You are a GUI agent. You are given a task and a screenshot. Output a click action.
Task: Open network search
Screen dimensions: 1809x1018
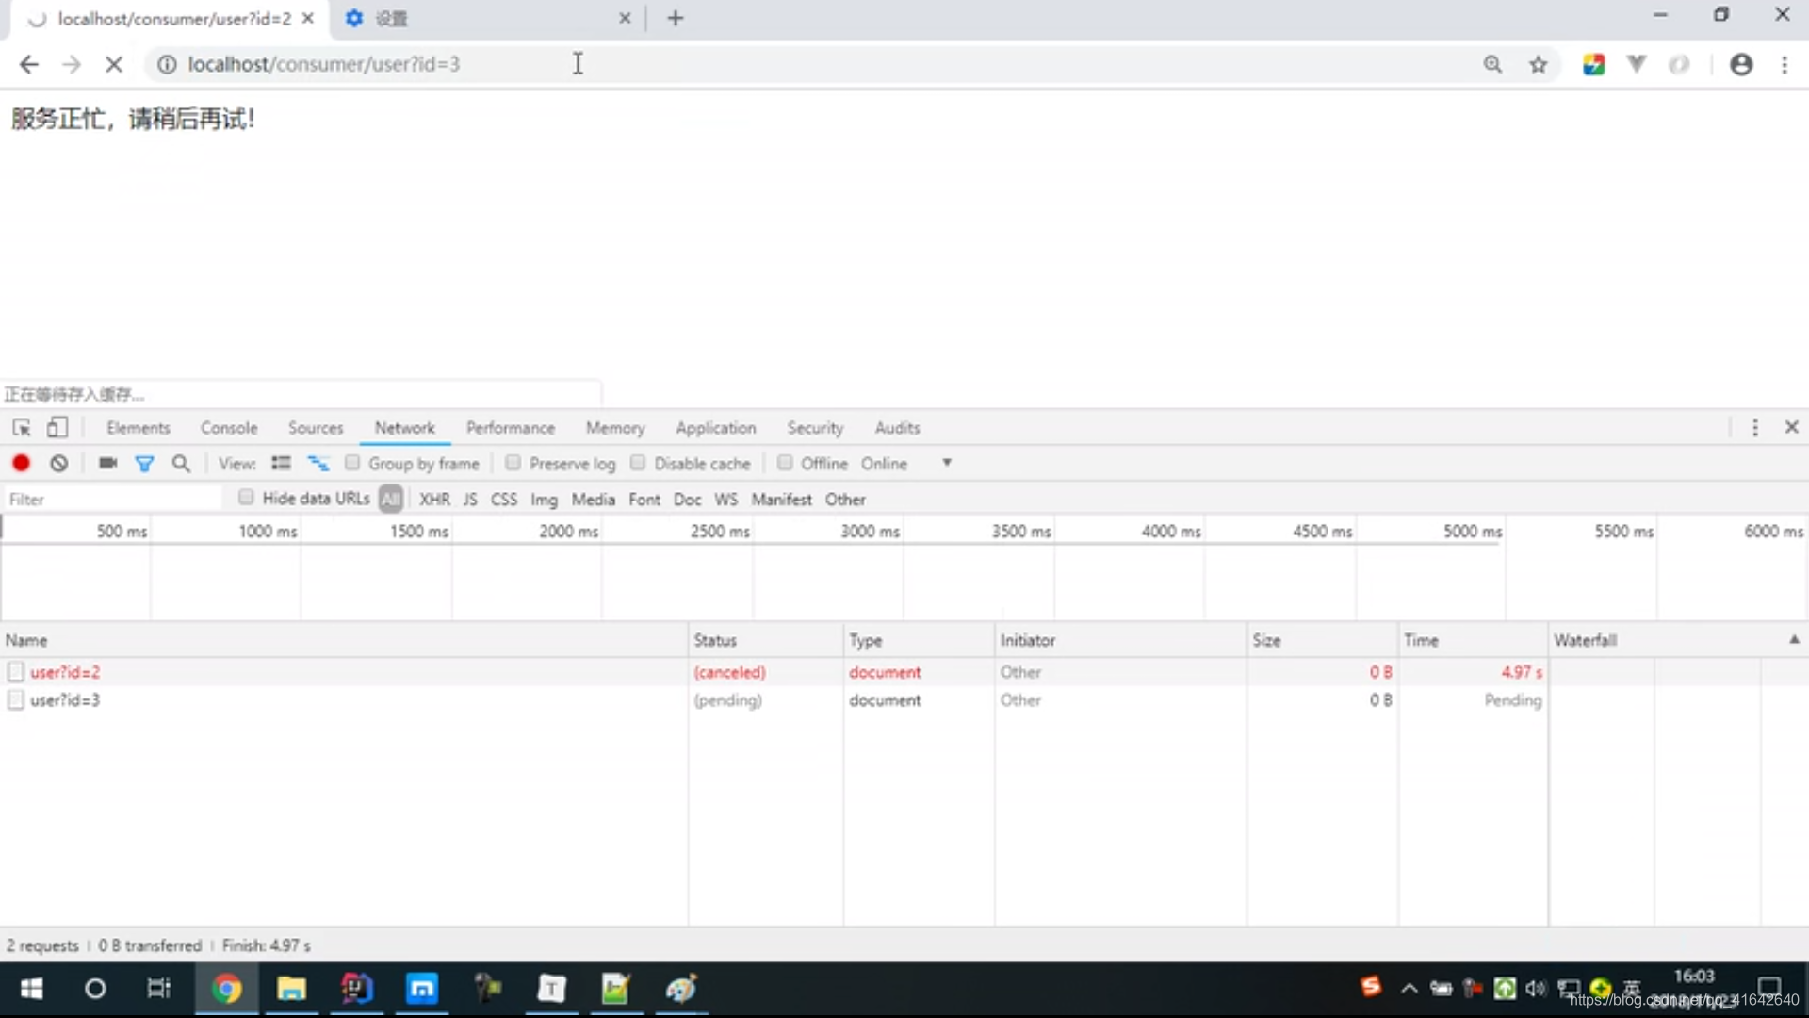tap(181, 463)
